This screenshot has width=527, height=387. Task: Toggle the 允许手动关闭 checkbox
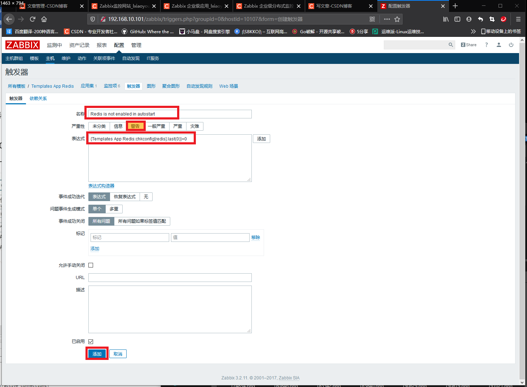(91, 265)
